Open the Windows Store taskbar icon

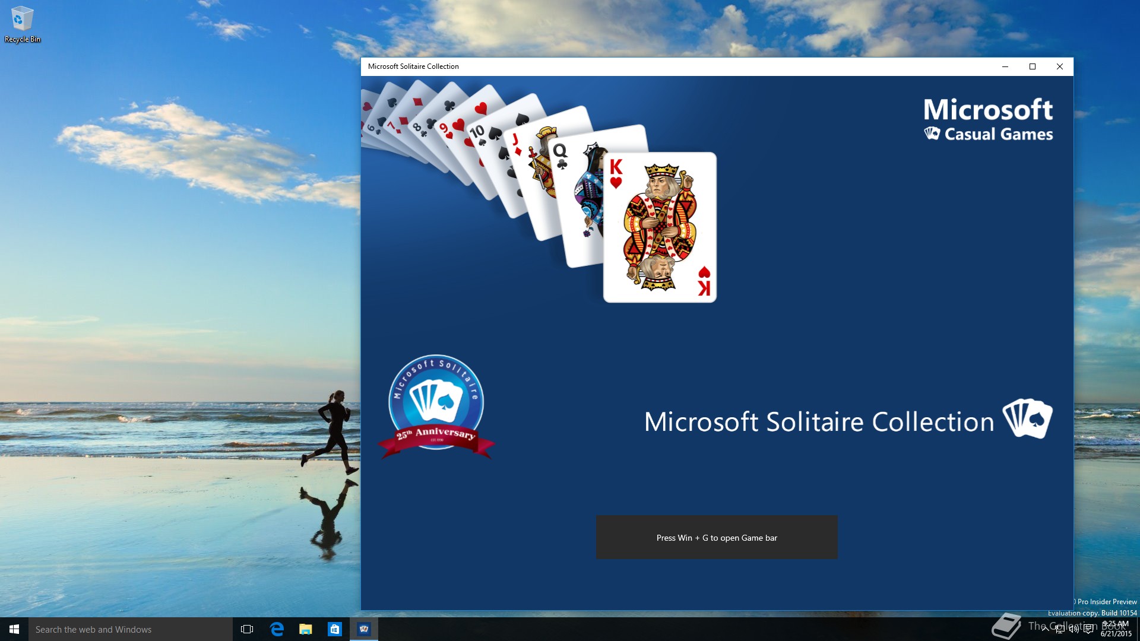(x=335, y=629)
